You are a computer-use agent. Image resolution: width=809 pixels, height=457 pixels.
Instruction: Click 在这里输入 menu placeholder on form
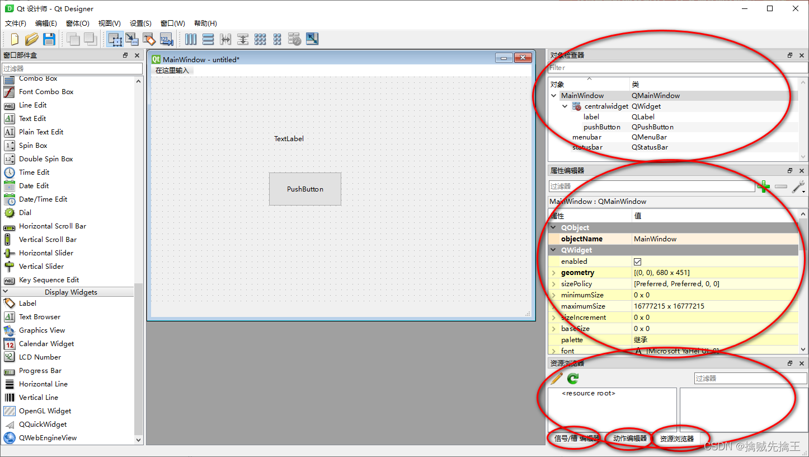click(x=172, y=71)
